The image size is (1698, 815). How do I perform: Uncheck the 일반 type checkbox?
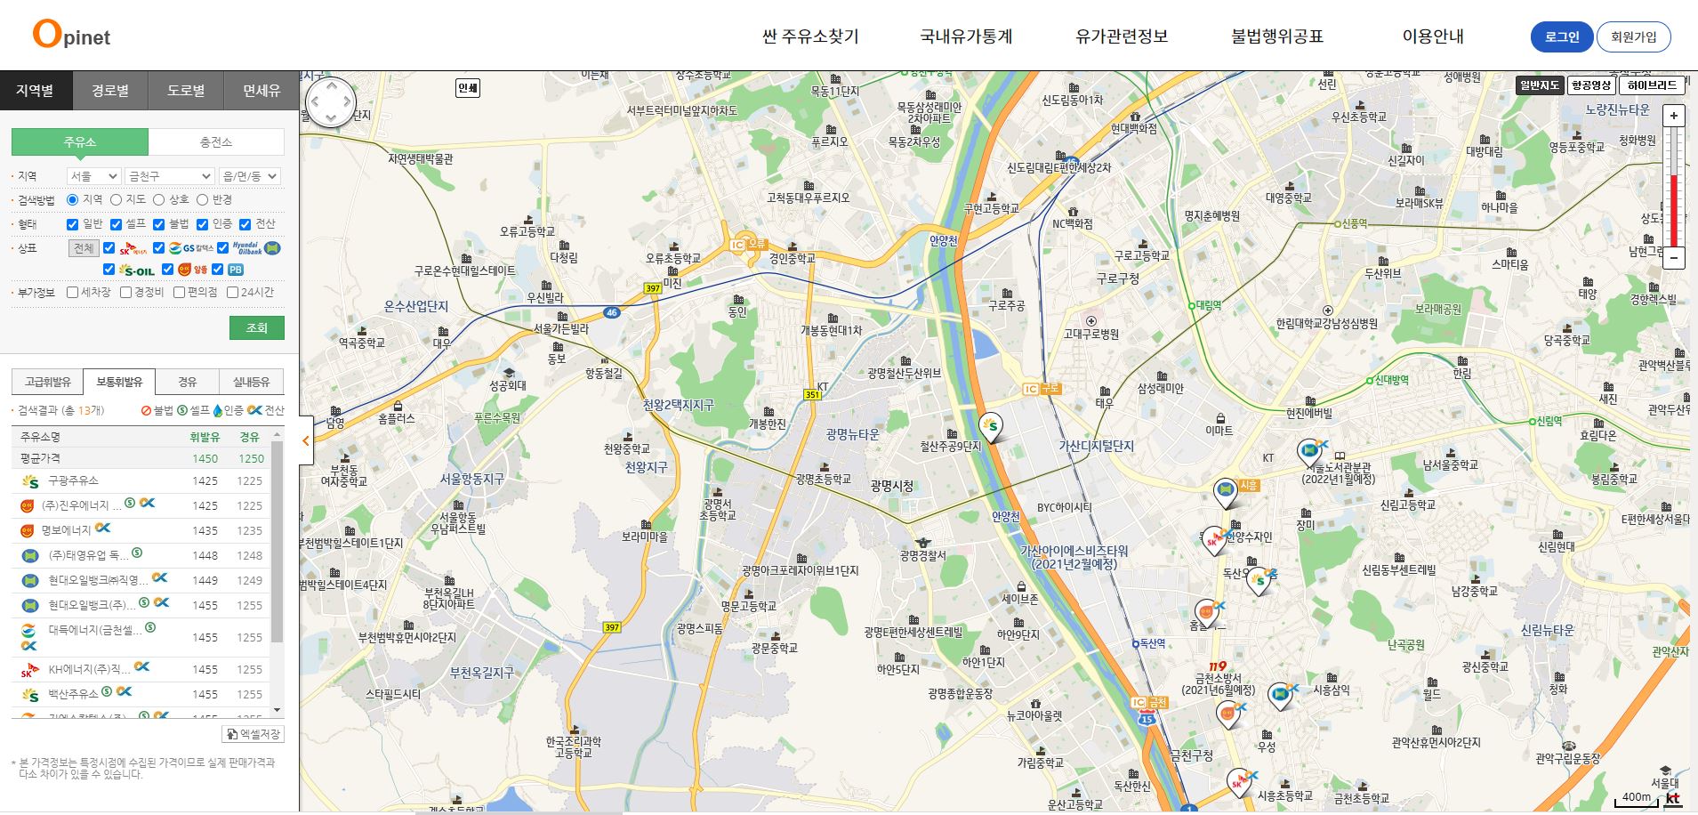(x=73, y=224)
